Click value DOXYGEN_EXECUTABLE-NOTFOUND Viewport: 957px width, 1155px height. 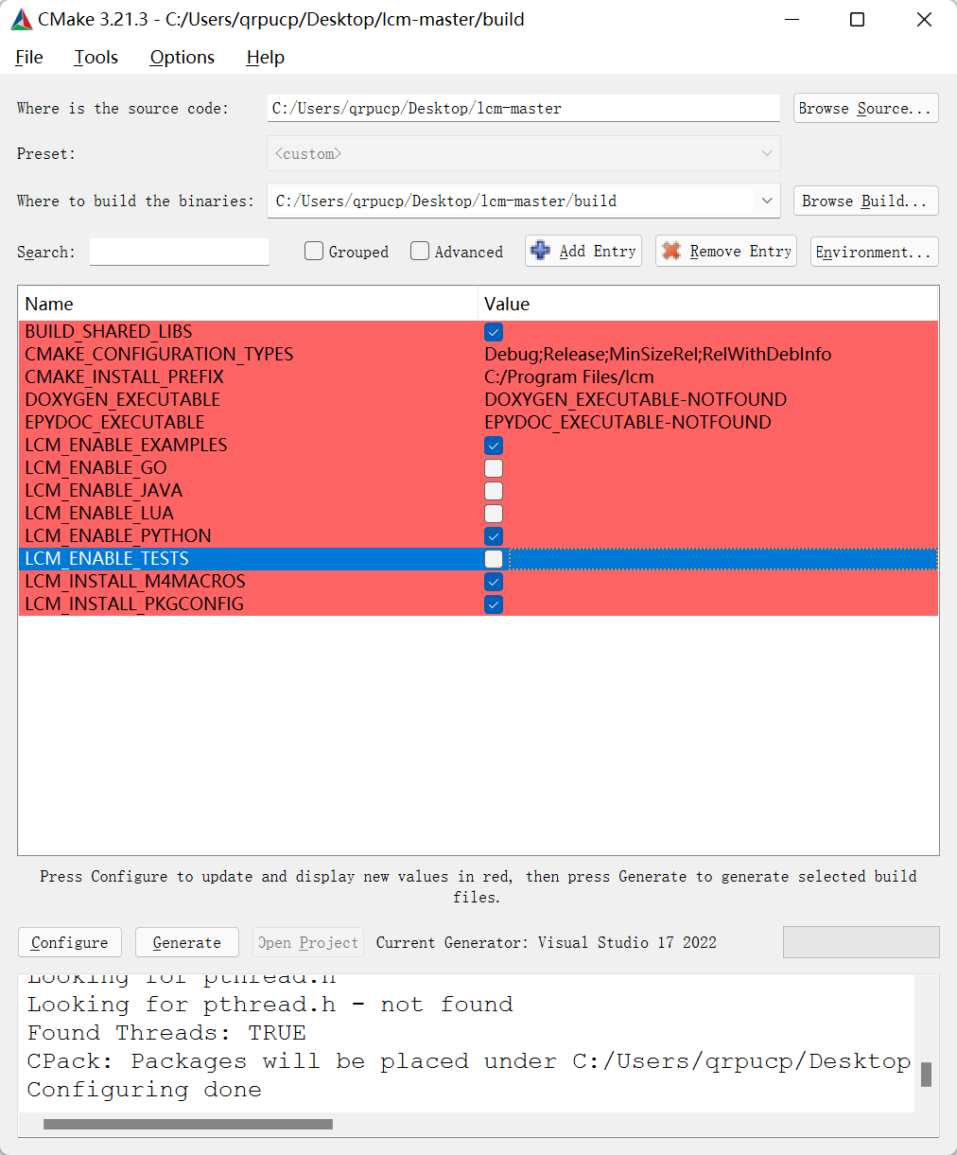click(635, 399)
